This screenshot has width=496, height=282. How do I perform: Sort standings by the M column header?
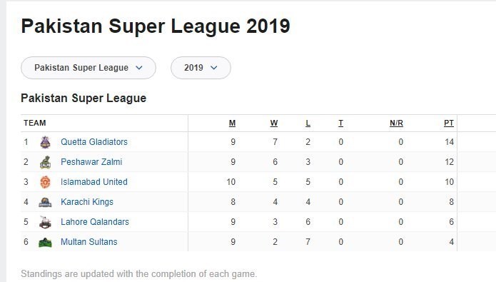pyautogui.click(x=232, y=123)
